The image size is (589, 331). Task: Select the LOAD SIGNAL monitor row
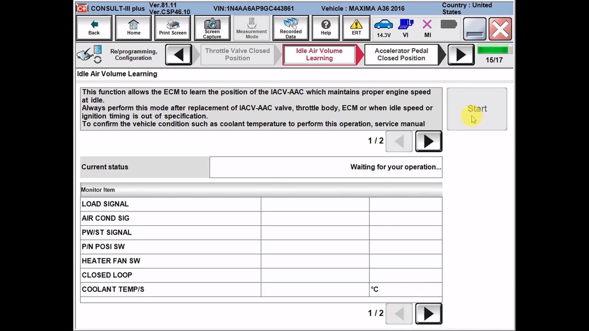pyautogui.click(x=261, y=204)
